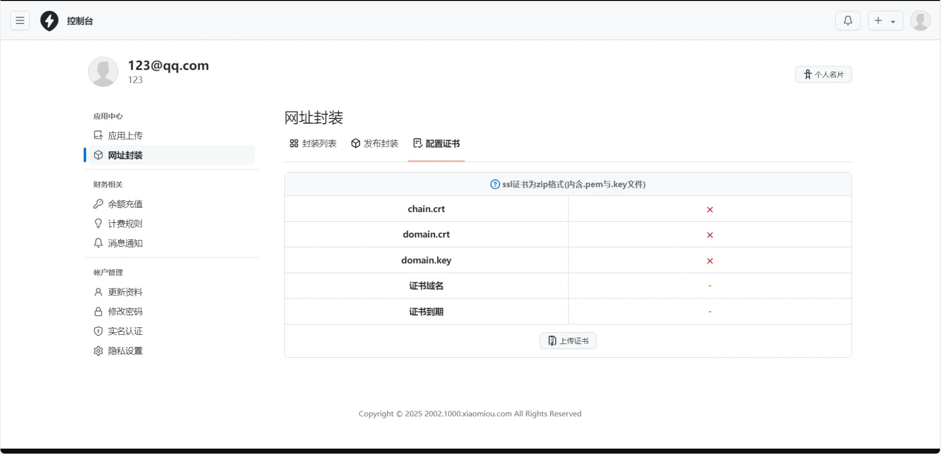Select the 配置证书 tab
The height and width of the screenshot is (454, 941).
click(x=436, y=143)
